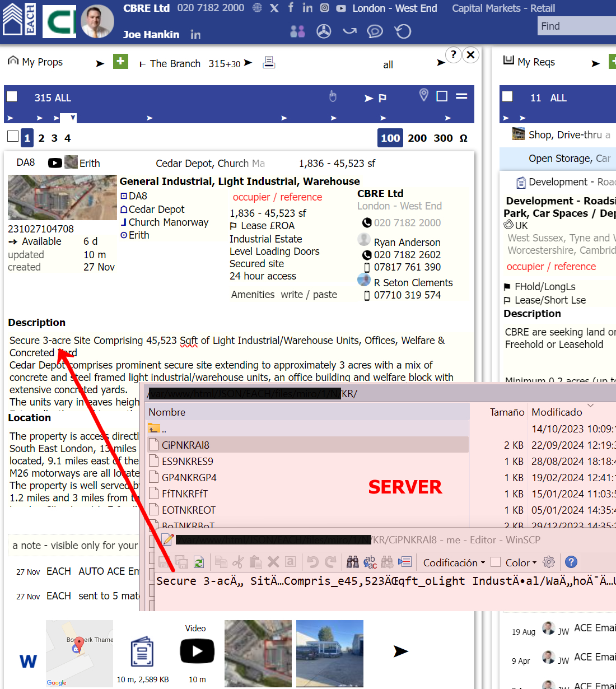Open LinkedIn icon beside Joe Hankin

click(x=195, y=35)
